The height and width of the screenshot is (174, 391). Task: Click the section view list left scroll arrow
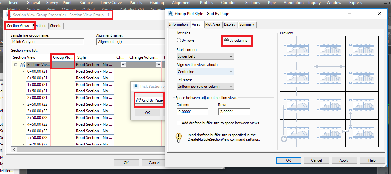[x=14, y=150]
